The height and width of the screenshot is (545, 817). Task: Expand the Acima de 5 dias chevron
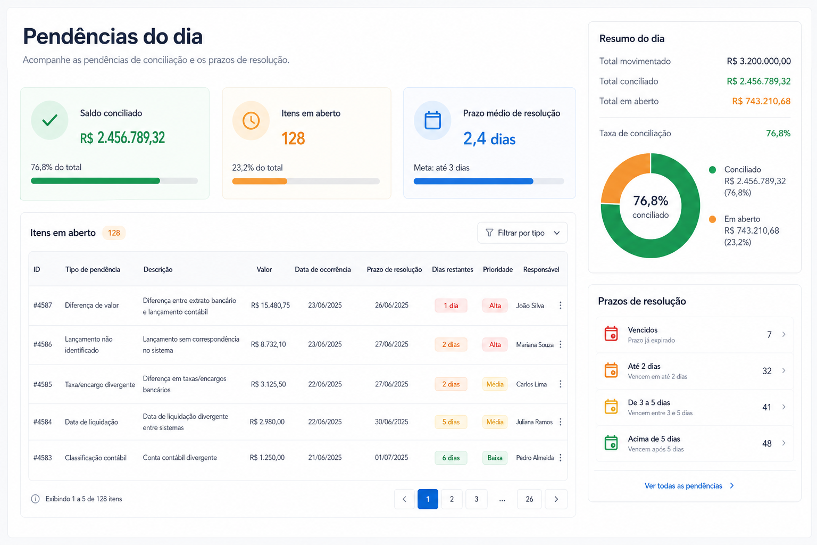click(x=783, y=443)
